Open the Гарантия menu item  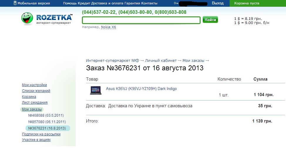click(132, 3)
